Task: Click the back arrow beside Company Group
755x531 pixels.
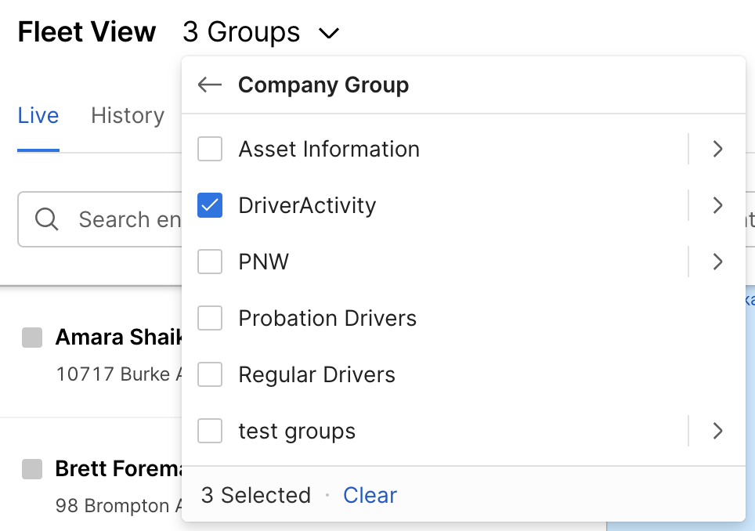Action: tap(210, 85)
